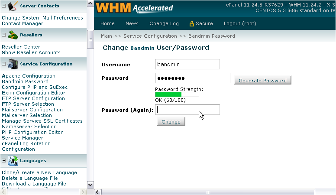Click the Server Contacts section icon
Image resolution: width=336 pixels, height=195 pixels.
(13, 6)
